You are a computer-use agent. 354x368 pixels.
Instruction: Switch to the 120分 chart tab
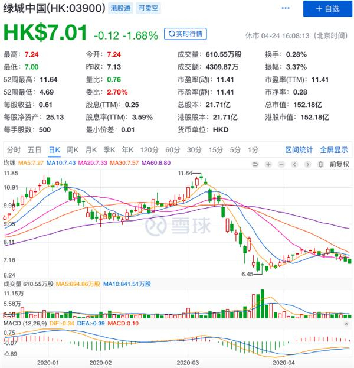[149, 149]
